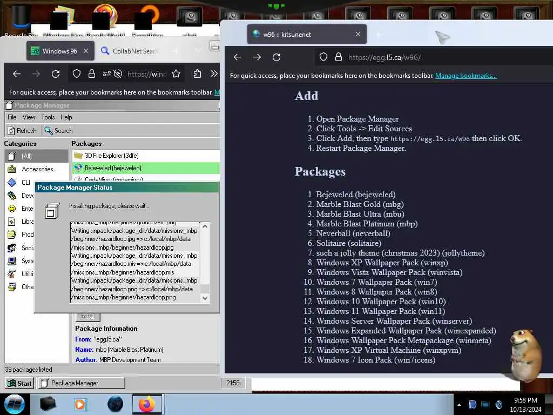Click the Productivity notepad category icon

12,235
